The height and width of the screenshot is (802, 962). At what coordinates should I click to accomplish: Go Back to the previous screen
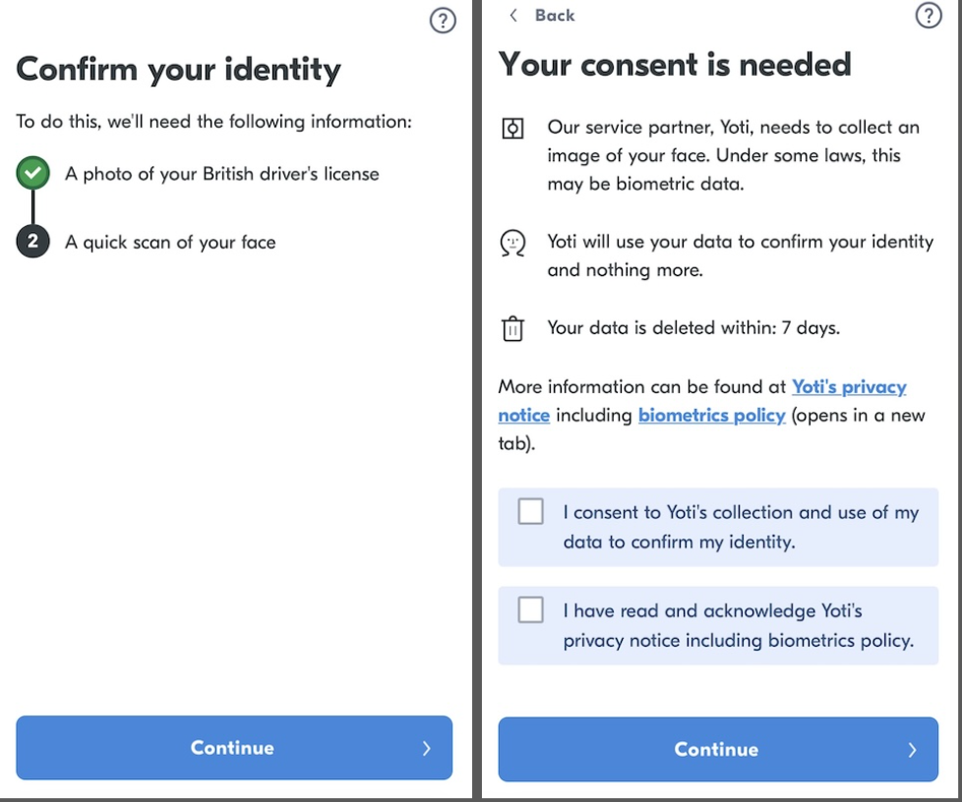[x=542, y=16]
